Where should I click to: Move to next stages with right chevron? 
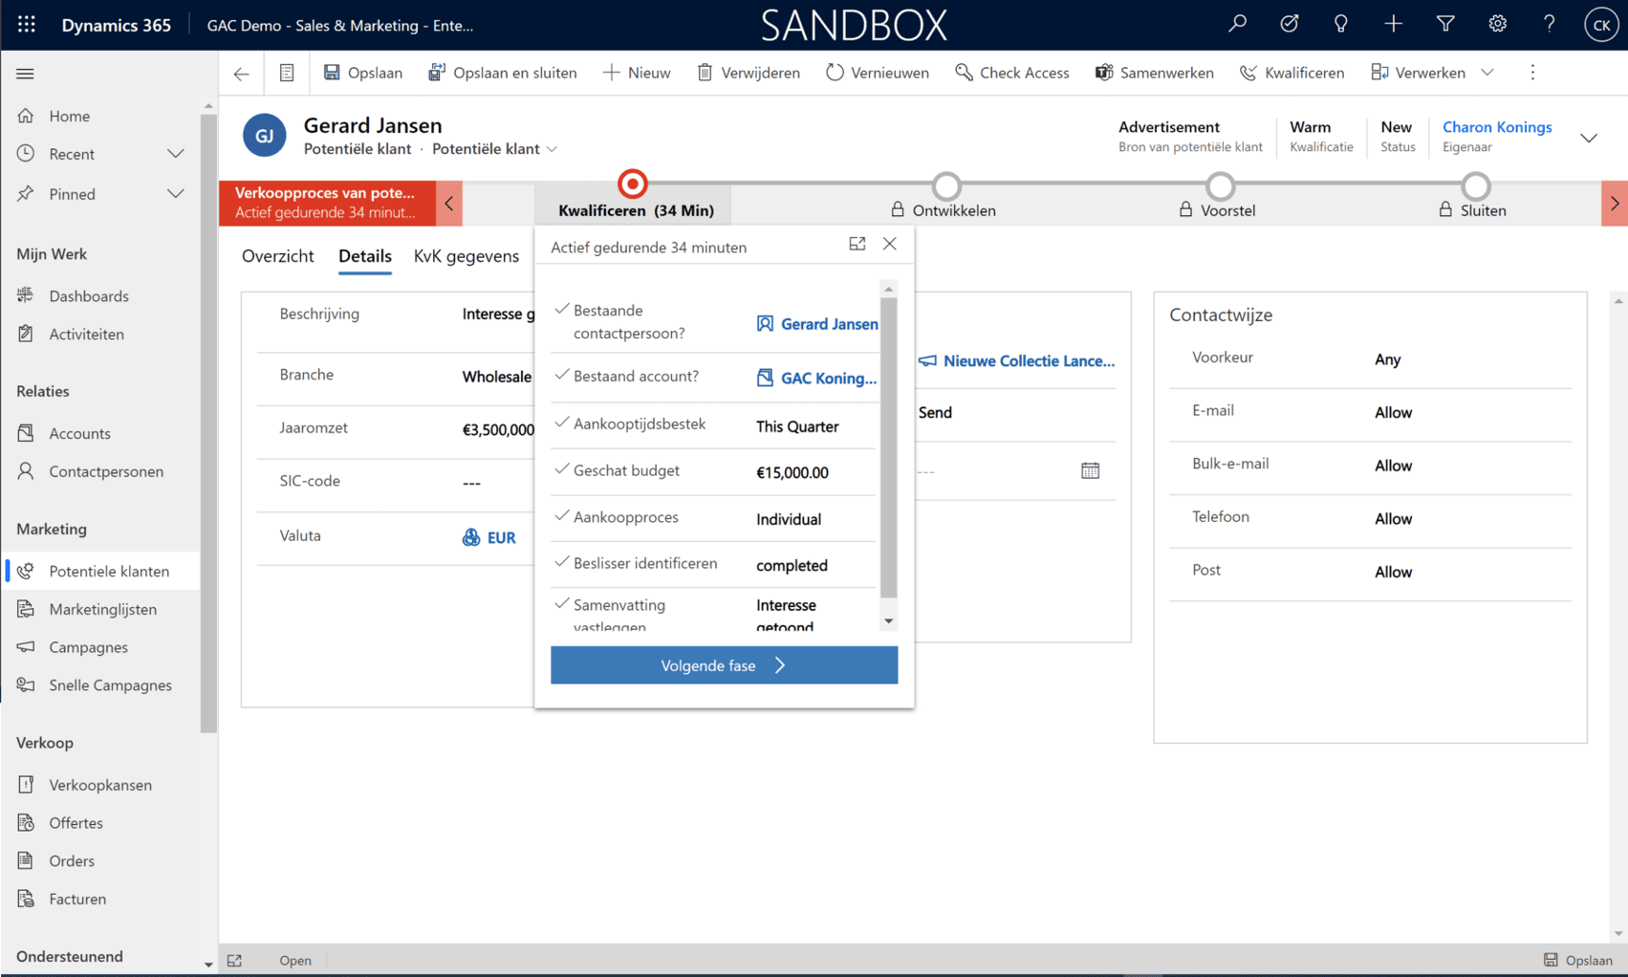[1616, 203]
